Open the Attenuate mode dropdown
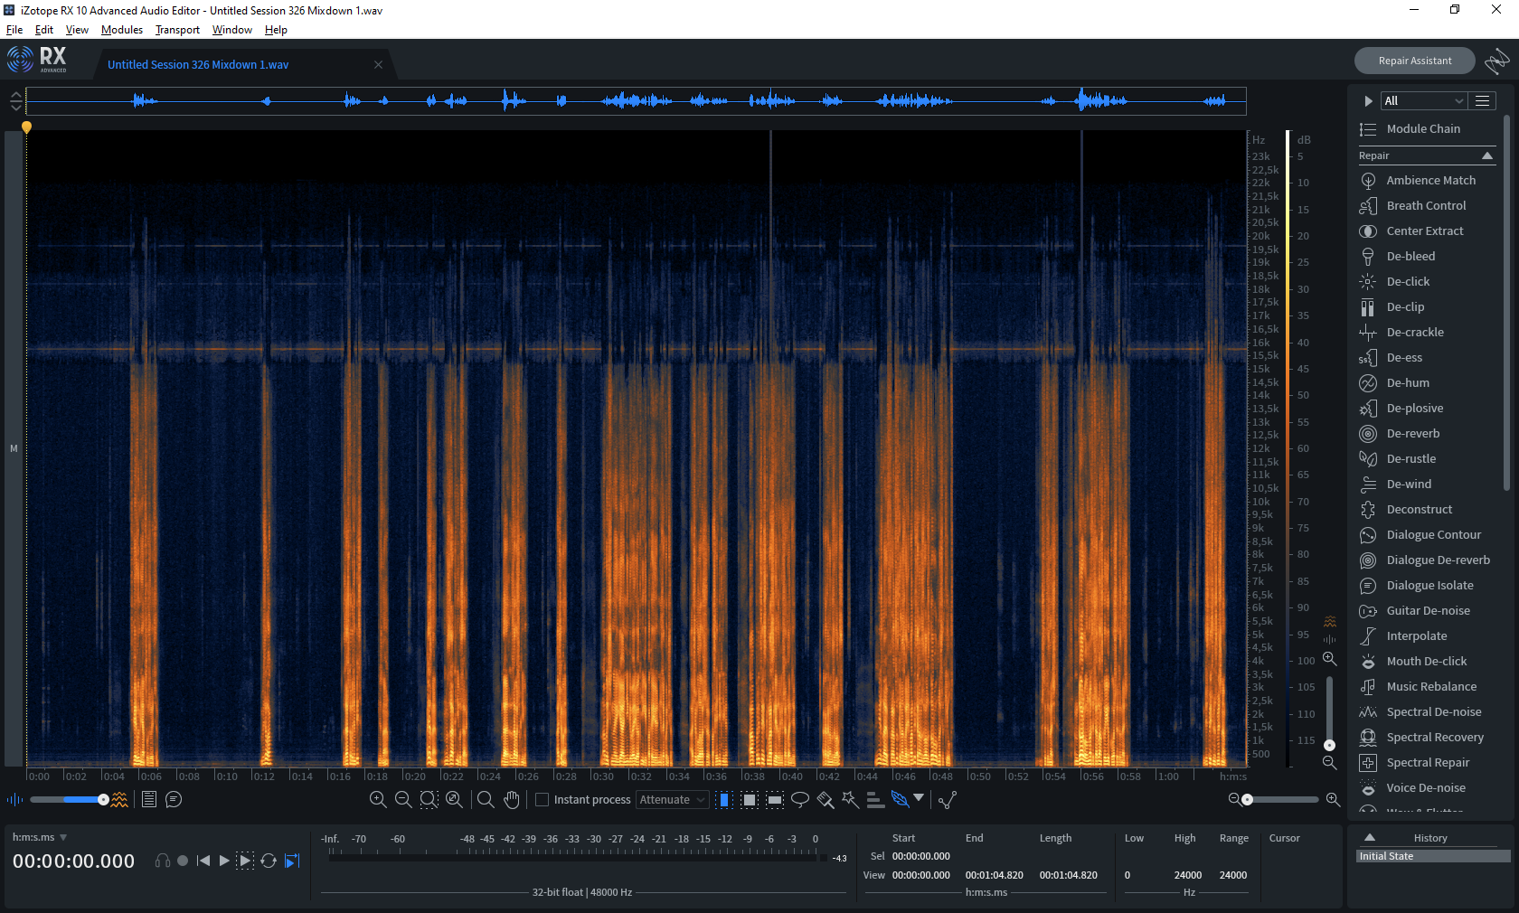The height and width of the screenshot is (913, 1519). pos(672,800)
